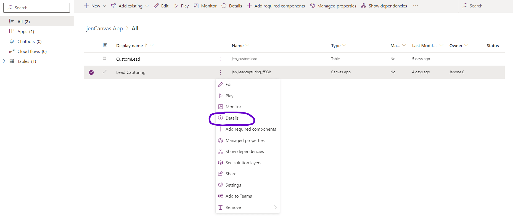
Task: Click the Details info icon in toolbar
Action: 224,6
